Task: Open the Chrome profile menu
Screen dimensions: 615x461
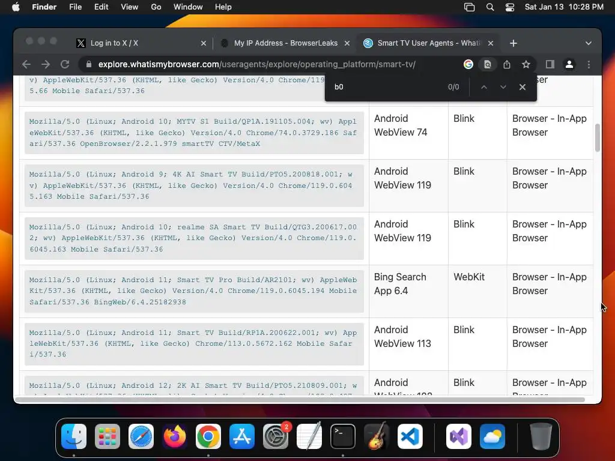Action: [569, 64]
